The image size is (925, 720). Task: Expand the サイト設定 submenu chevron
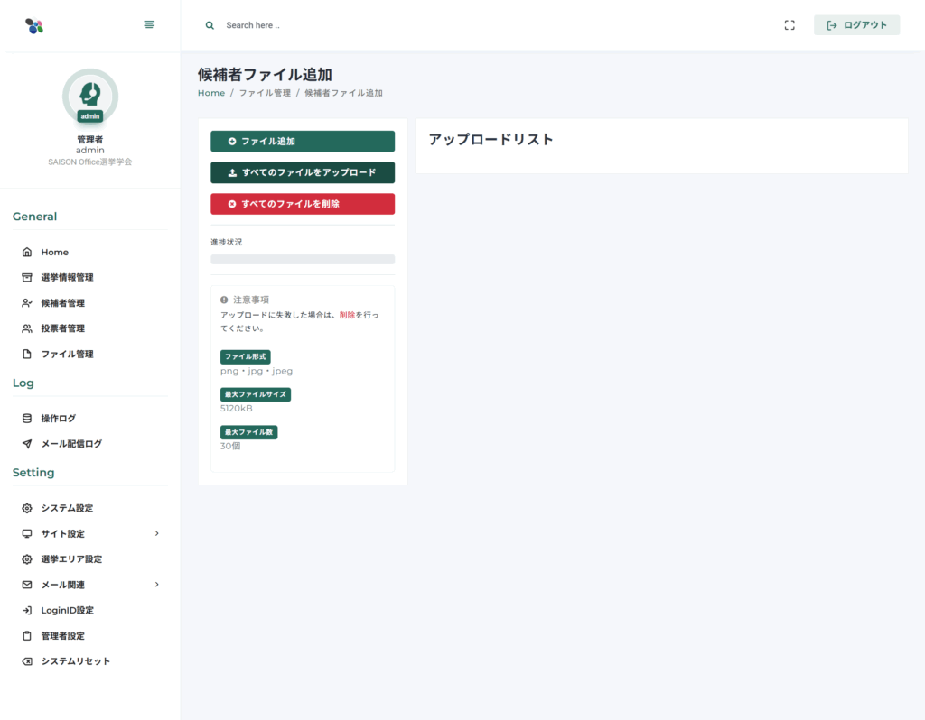[x=157, y=533]
